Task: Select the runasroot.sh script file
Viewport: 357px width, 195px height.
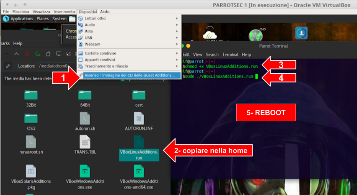Action: click(31, 145)
